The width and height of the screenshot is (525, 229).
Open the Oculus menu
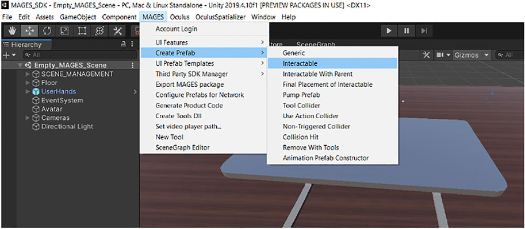(x=179, y=17)
